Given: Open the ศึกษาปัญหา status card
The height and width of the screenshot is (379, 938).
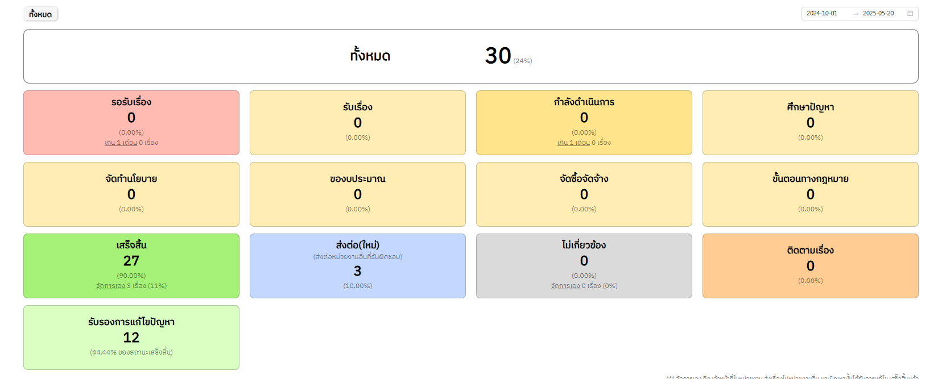Looking at the screenshot, I should point(811,122).
